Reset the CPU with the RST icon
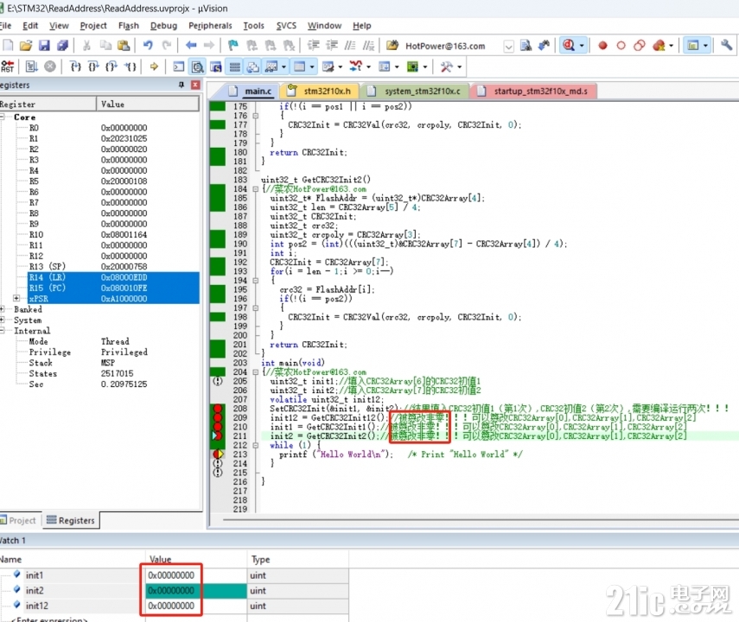This screenshot has width=739, height=622. (x=8, y=67)
